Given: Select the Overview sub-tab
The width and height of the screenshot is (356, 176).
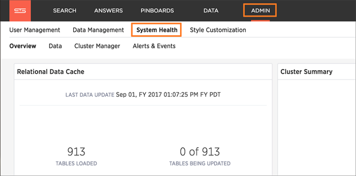Looking at the screenshot, I should (x=23, y=46).
